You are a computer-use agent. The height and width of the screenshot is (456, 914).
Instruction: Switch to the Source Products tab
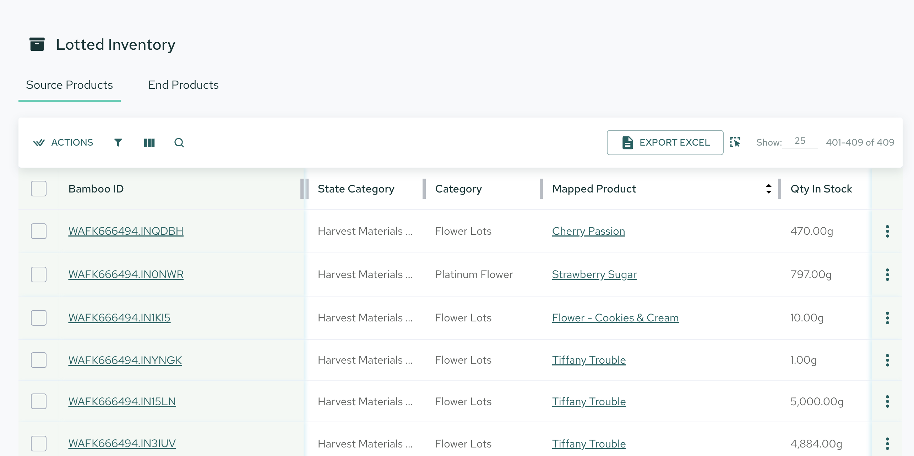[70, 85]
